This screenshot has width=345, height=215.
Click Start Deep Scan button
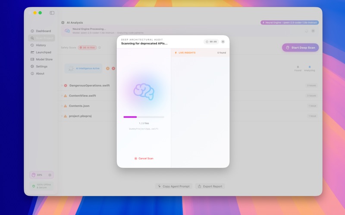[x=300, y=48]
